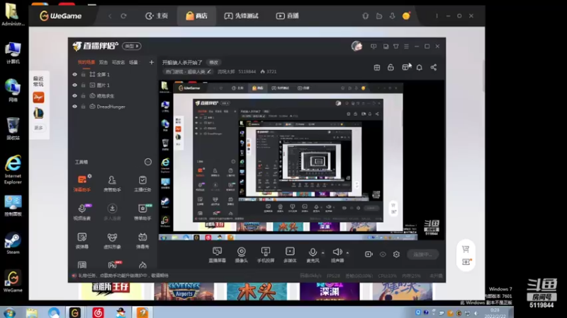The height and width of the screenshot is (318, 567).
Task: Open WeGame 主页 home tab
Action: pos(157,16)
